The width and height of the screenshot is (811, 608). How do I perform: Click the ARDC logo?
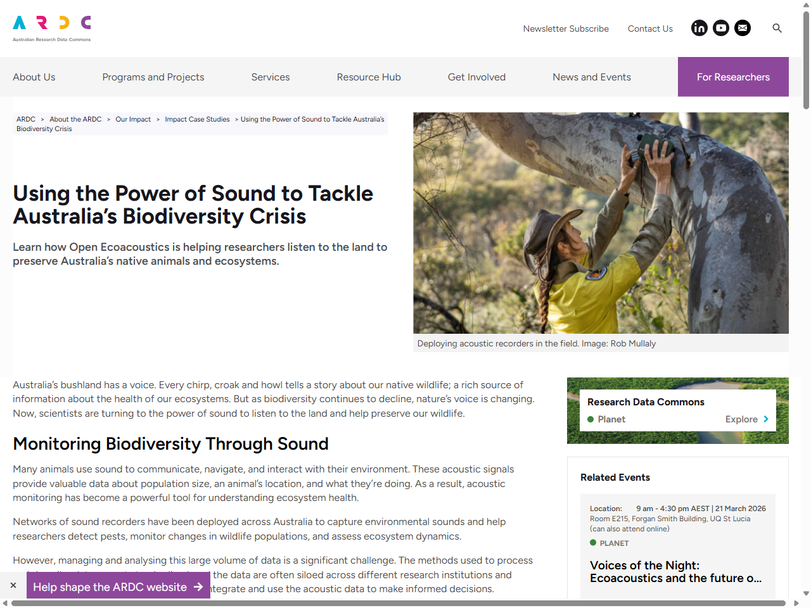coord(51,27)
